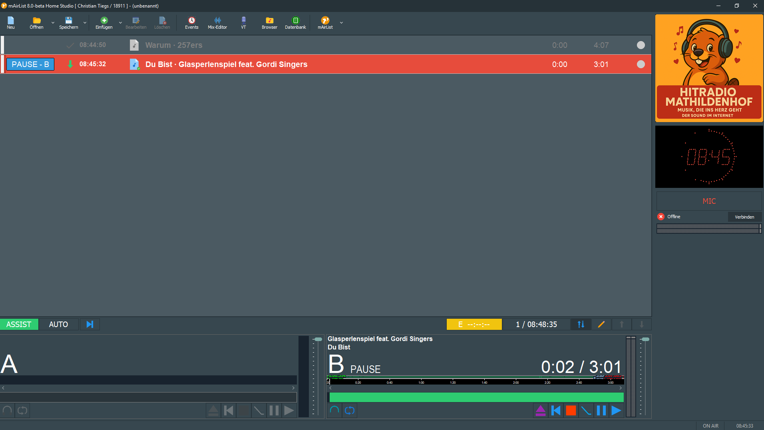Viewport: 764px width, 430px height.
Task: Expand the Speichern dropdown arrow
Action: 85,23
